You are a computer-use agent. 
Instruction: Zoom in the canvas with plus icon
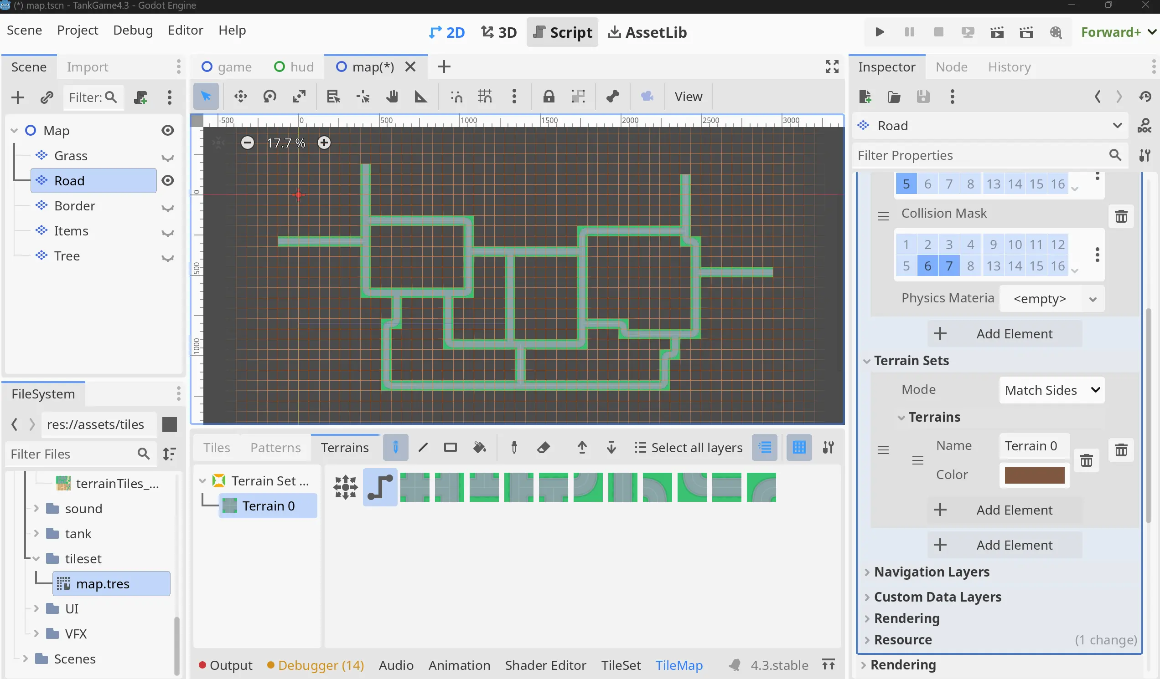(x=324, y=143)
